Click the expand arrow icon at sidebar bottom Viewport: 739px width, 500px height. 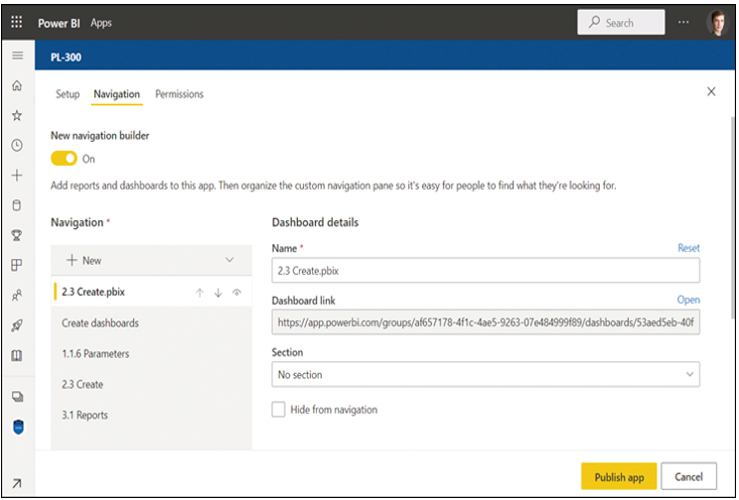(x=17, y=483)
